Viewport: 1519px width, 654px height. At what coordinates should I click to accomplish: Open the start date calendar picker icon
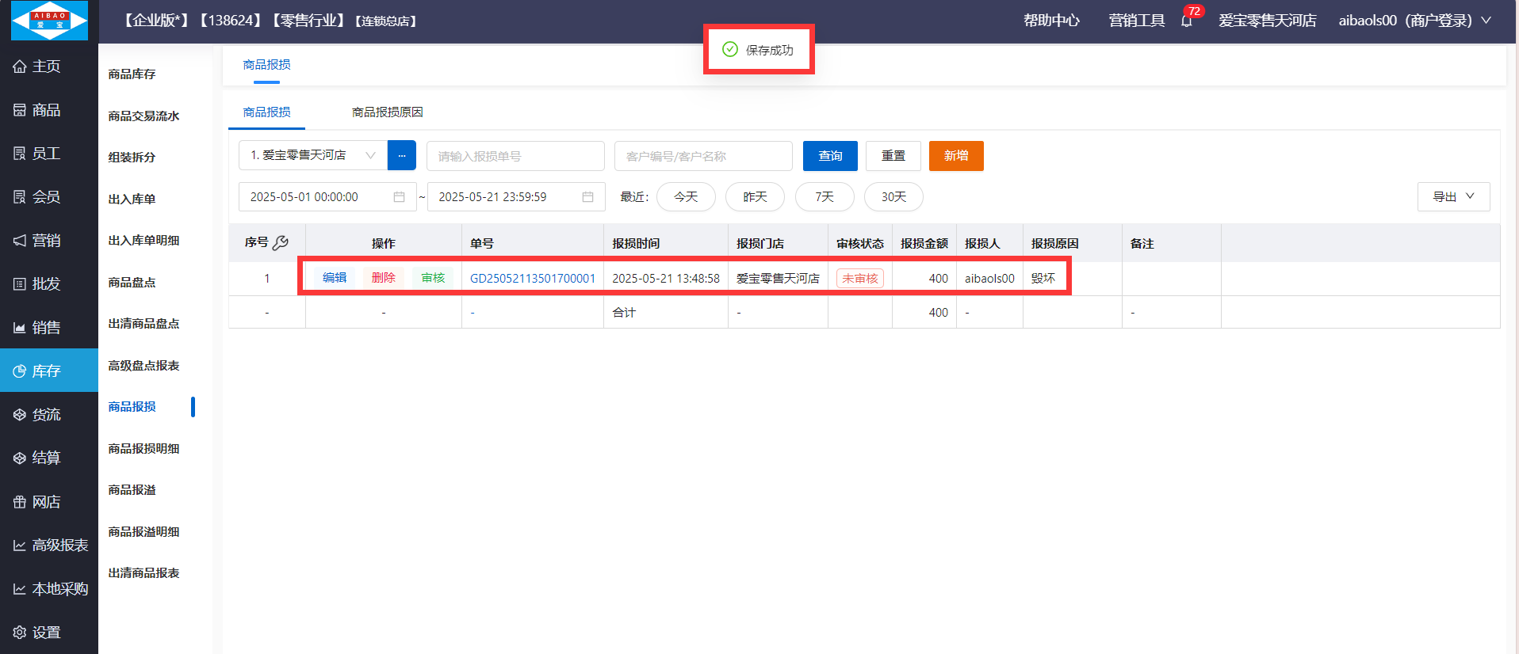pos(400,197)
